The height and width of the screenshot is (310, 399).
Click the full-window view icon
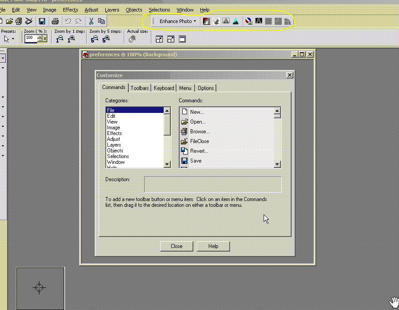[x=182, y=39]
